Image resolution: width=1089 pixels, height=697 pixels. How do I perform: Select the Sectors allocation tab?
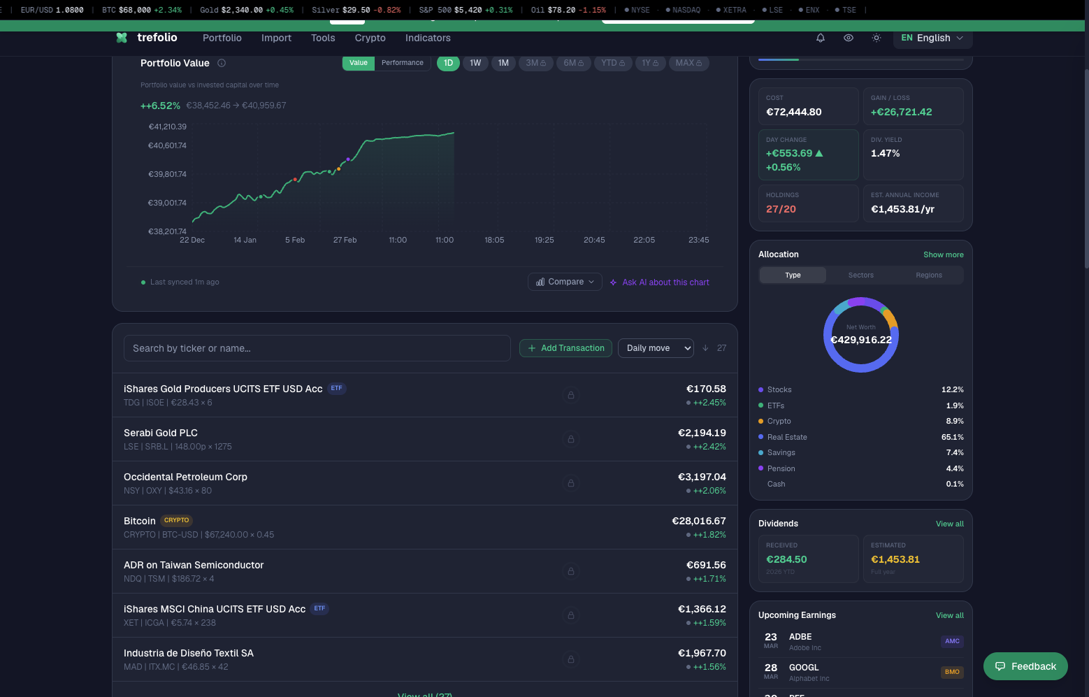coord(861,275)
